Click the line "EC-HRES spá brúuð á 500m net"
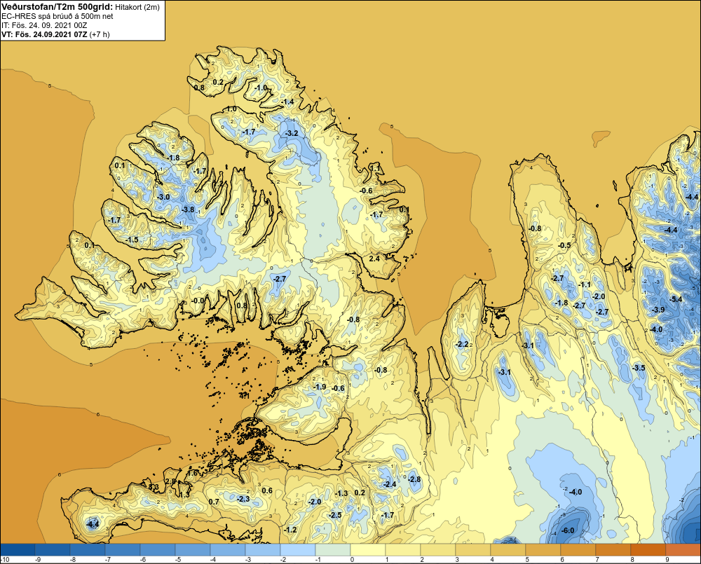 coord(57,16)
